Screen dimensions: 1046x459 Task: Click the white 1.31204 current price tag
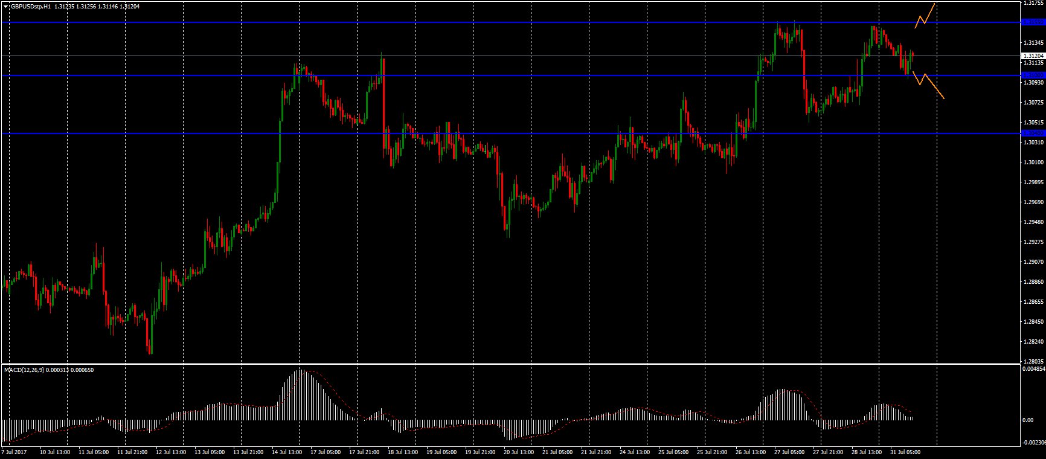(1032, 56)
